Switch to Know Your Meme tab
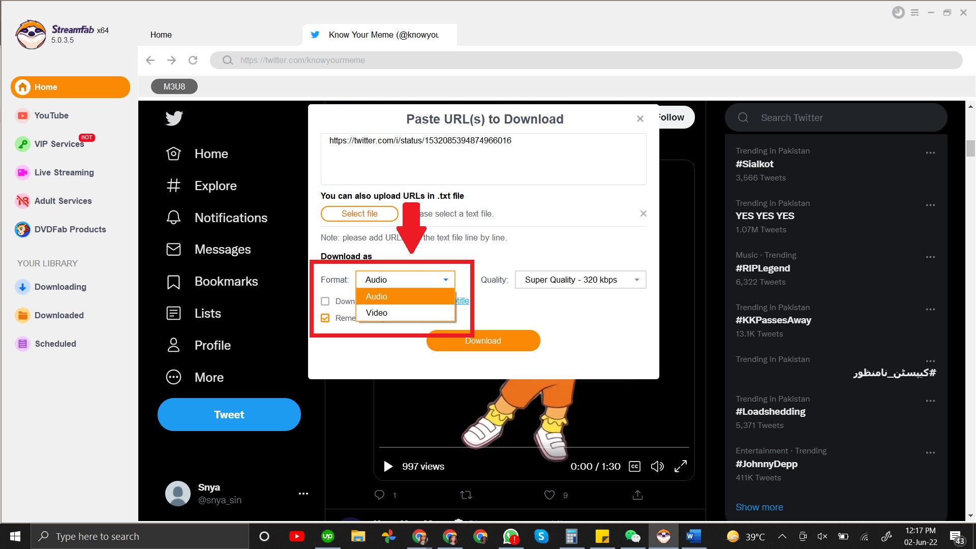 380,35
